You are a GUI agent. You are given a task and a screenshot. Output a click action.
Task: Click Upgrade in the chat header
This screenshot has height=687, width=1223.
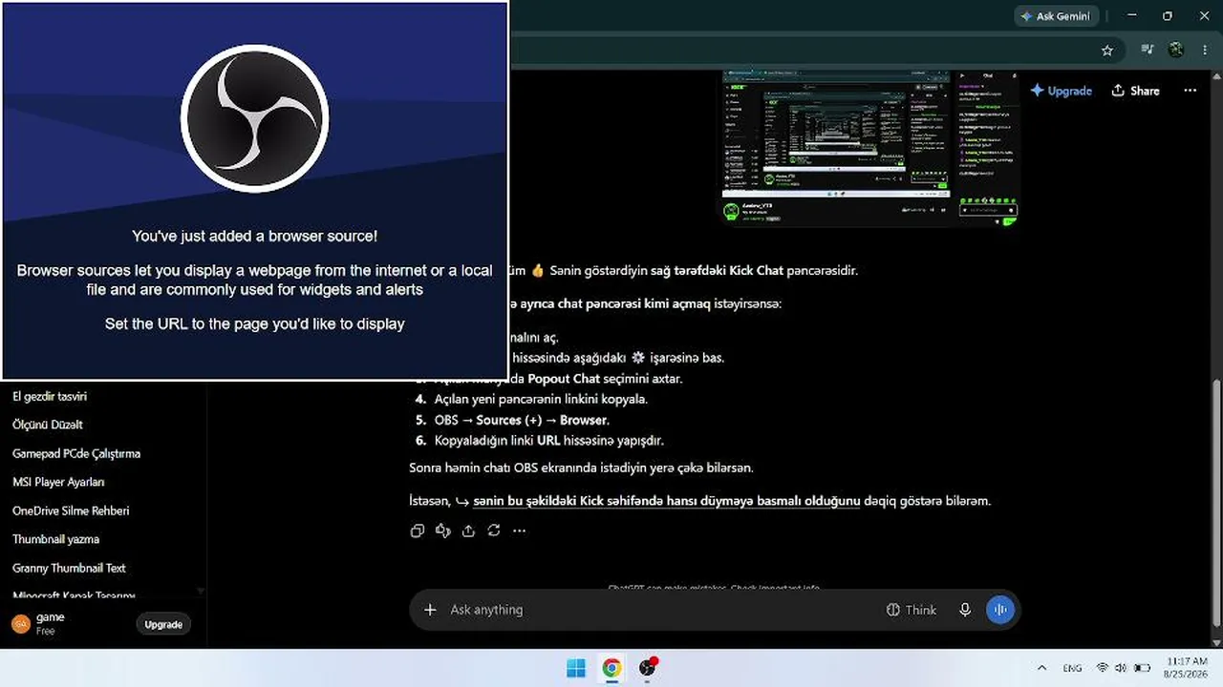1061,91
